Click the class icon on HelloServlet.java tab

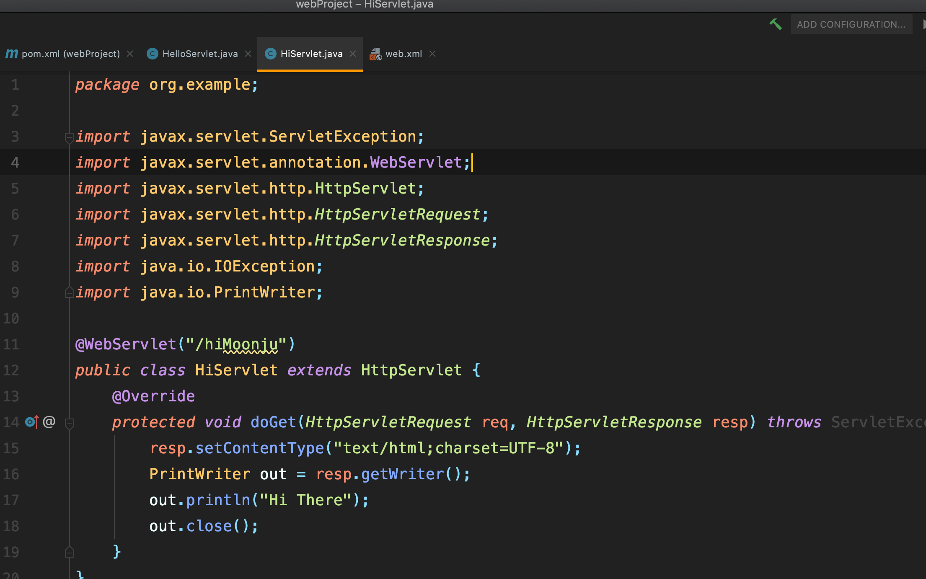click(153, 54)
